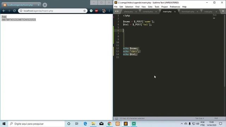View site information icon in address bar

[x=21, y=11]
